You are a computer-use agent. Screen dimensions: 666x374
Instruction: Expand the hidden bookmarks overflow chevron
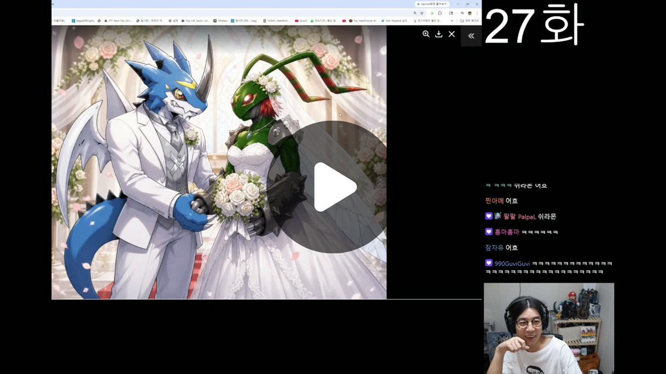click(452, 21)
